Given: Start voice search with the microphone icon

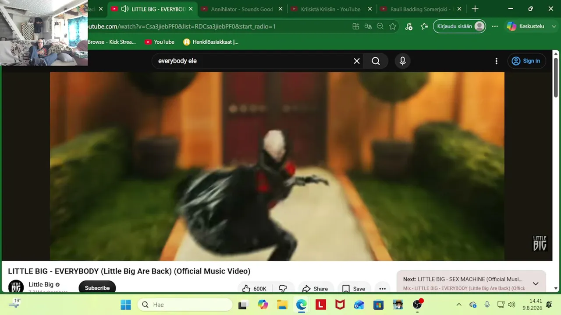Looking at the screenshot, I should [x=403, y=61].
